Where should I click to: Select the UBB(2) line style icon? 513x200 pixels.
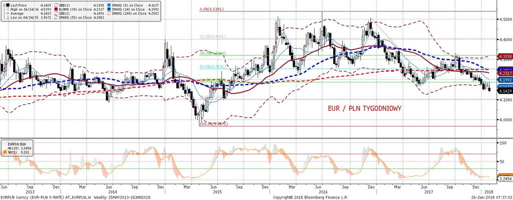[56, 5]
